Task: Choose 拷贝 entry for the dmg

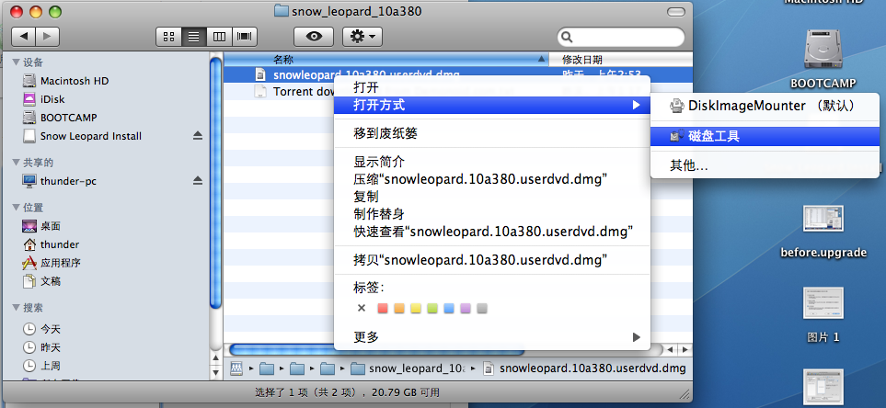Action: point(491,260)
